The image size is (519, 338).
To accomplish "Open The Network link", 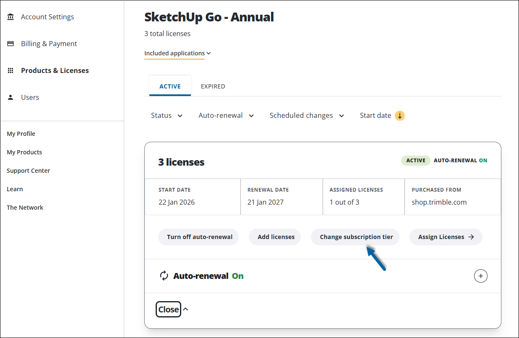I will (25, 208).
